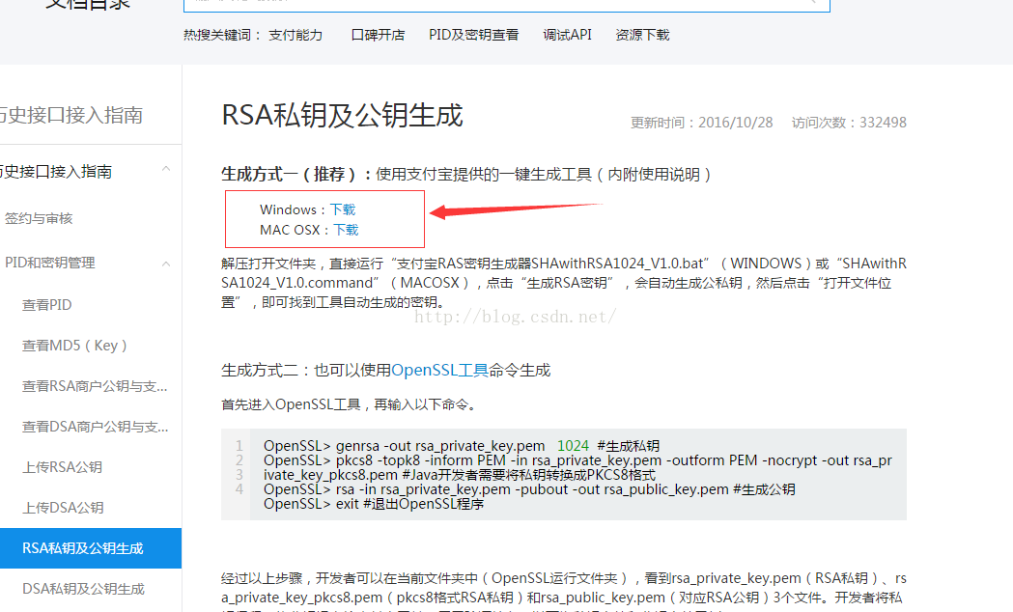Viewport: 1013px width, 612px height.
Task: Click the search input field at the top
Action: tap(502, 3)
